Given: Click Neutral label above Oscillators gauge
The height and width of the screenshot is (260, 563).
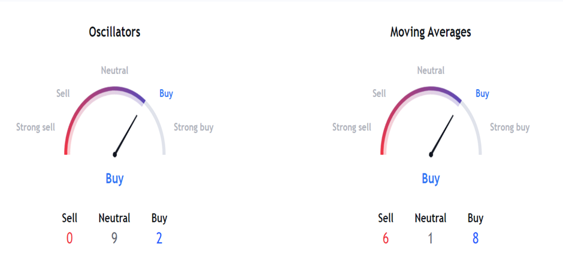Looking at the screenshot, I should click(x=114, y=71).
